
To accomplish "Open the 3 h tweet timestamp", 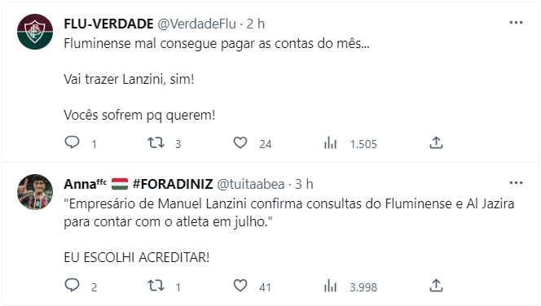I will 304,185.
